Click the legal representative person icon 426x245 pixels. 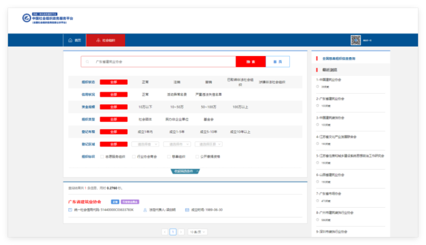tap(145, 210)
